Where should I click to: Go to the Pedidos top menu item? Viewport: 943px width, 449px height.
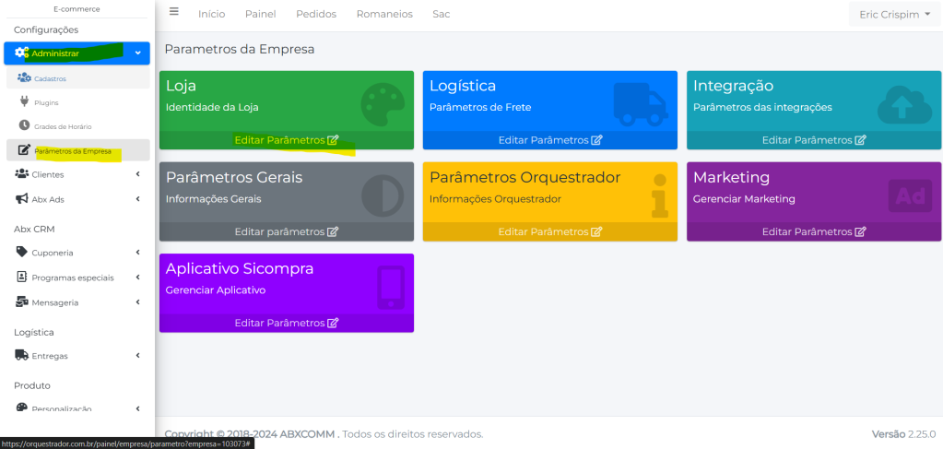click(x=315, y=14)
